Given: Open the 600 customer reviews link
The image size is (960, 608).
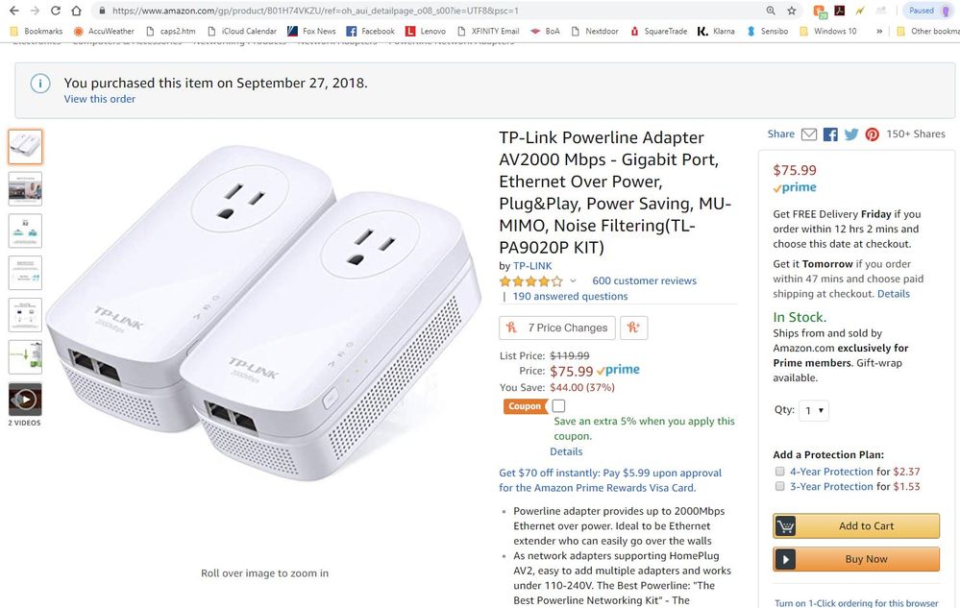Looking at the screenshot, I should [x=644, y=280].
